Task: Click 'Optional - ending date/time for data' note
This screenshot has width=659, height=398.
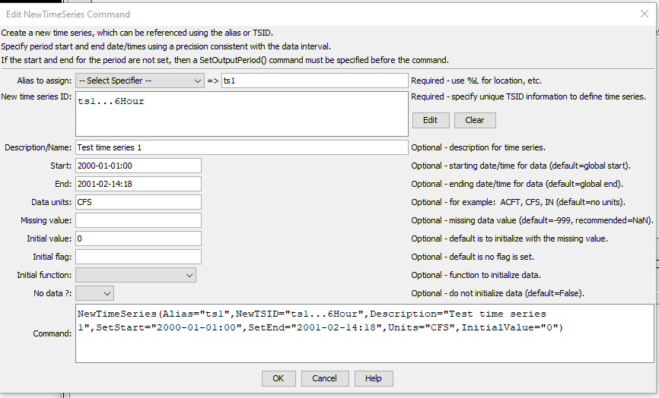Action: [x=517, y=184]
